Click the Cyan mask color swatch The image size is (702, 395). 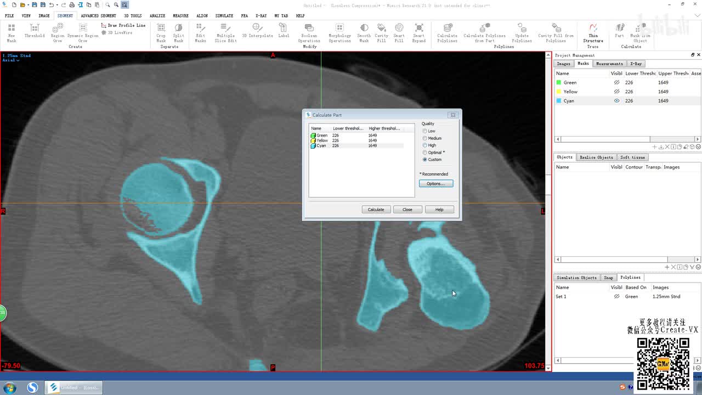pyautogui.click(x=559, y=101)
